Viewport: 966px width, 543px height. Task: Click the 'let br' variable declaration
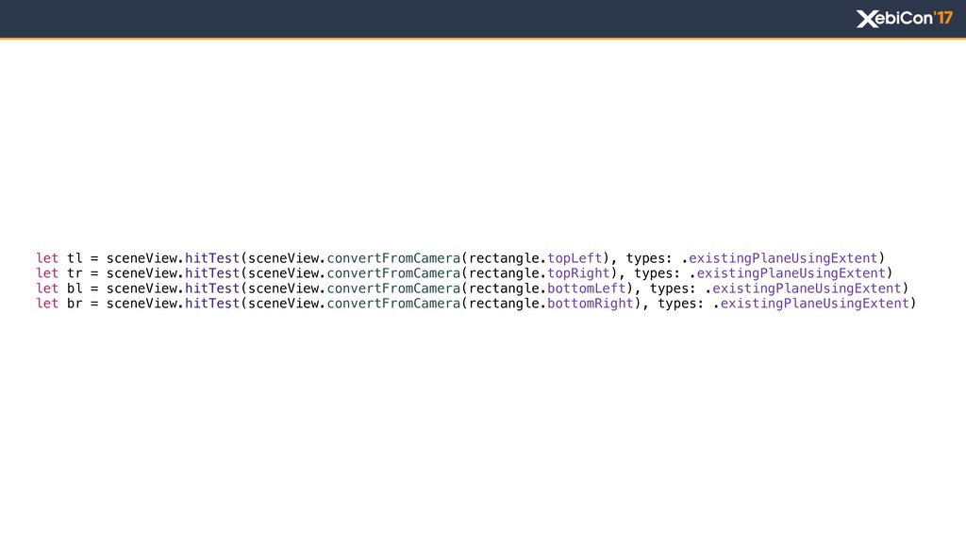pos(59,304)
